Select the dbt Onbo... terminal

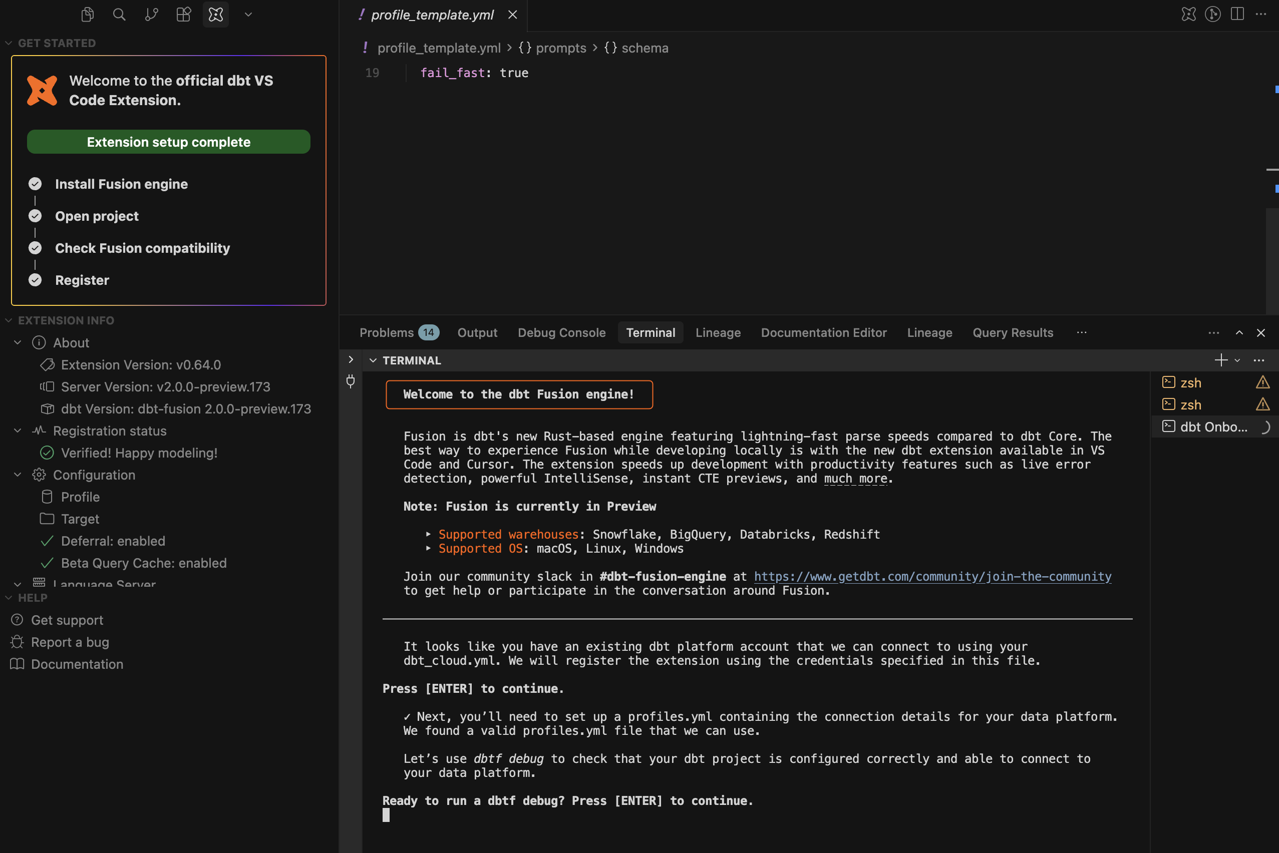1215,427
